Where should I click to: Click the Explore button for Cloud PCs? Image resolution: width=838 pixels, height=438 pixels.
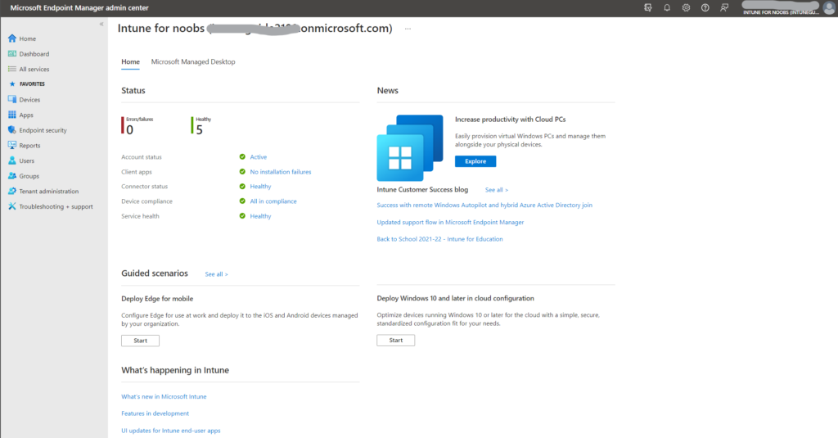(x=475, y=161)
